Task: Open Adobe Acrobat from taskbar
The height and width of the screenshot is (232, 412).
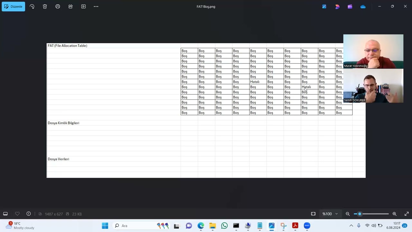Action: click(x=295, y=226)
